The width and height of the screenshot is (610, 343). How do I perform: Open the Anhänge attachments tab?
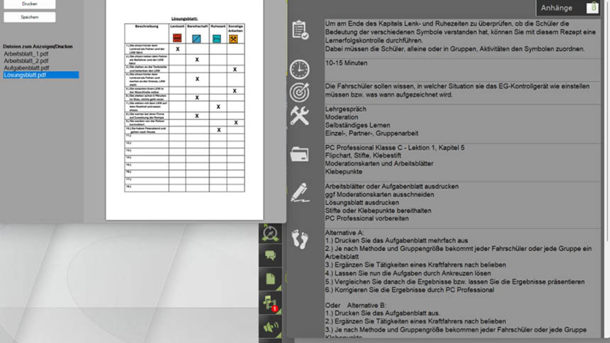tap(557, 8)
